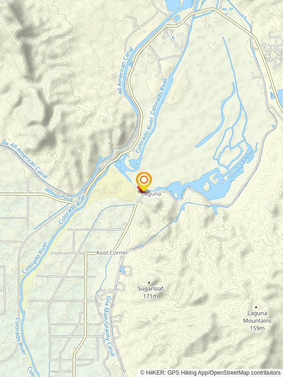The image size is (283, 377).
Task: Select the Sugarloaf name label
Action: tap(150, 288)
